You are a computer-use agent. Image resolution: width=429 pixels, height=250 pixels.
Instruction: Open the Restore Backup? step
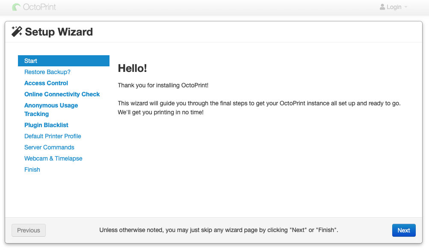47,72
